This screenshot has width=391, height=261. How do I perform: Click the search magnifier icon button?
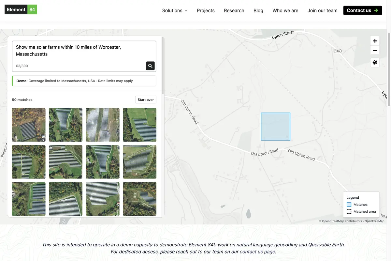click(x=150, y=66)
